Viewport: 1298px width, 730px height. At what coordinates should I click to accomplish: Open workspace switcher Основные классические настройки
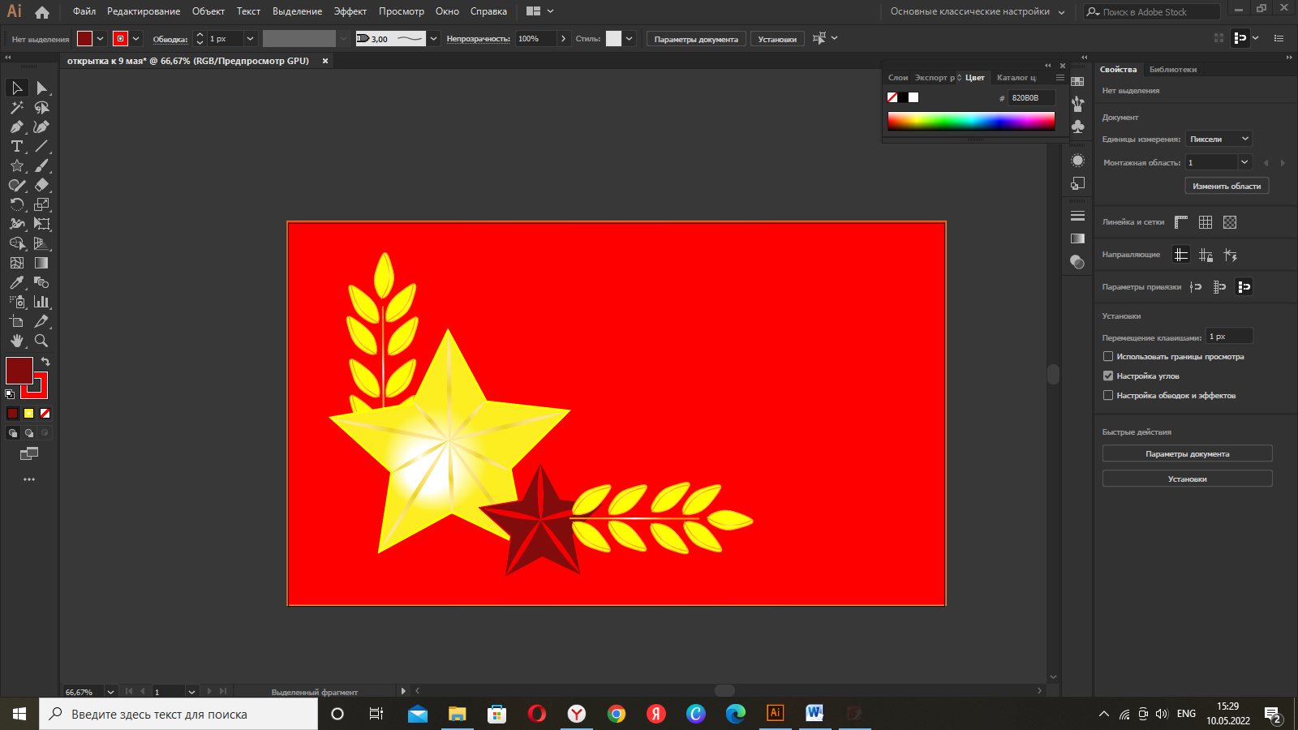click(x=977, y=11)
